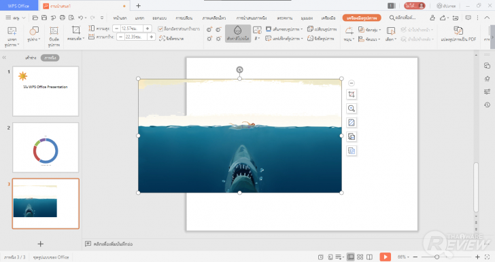The height and width of the screenshot is (262, 495).
Task: Select the set transparent color tool
Action: tap(238, 33)
